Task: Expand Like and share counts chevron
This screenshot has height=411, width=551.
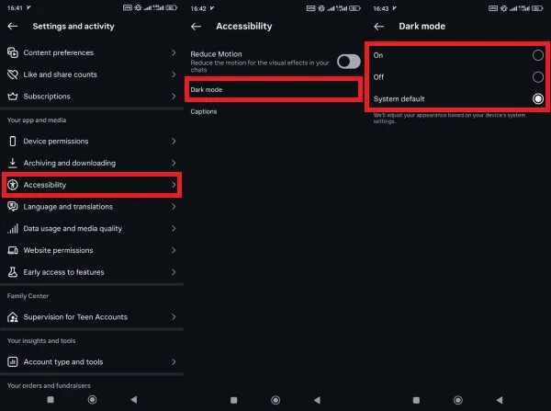Action: 174,74
